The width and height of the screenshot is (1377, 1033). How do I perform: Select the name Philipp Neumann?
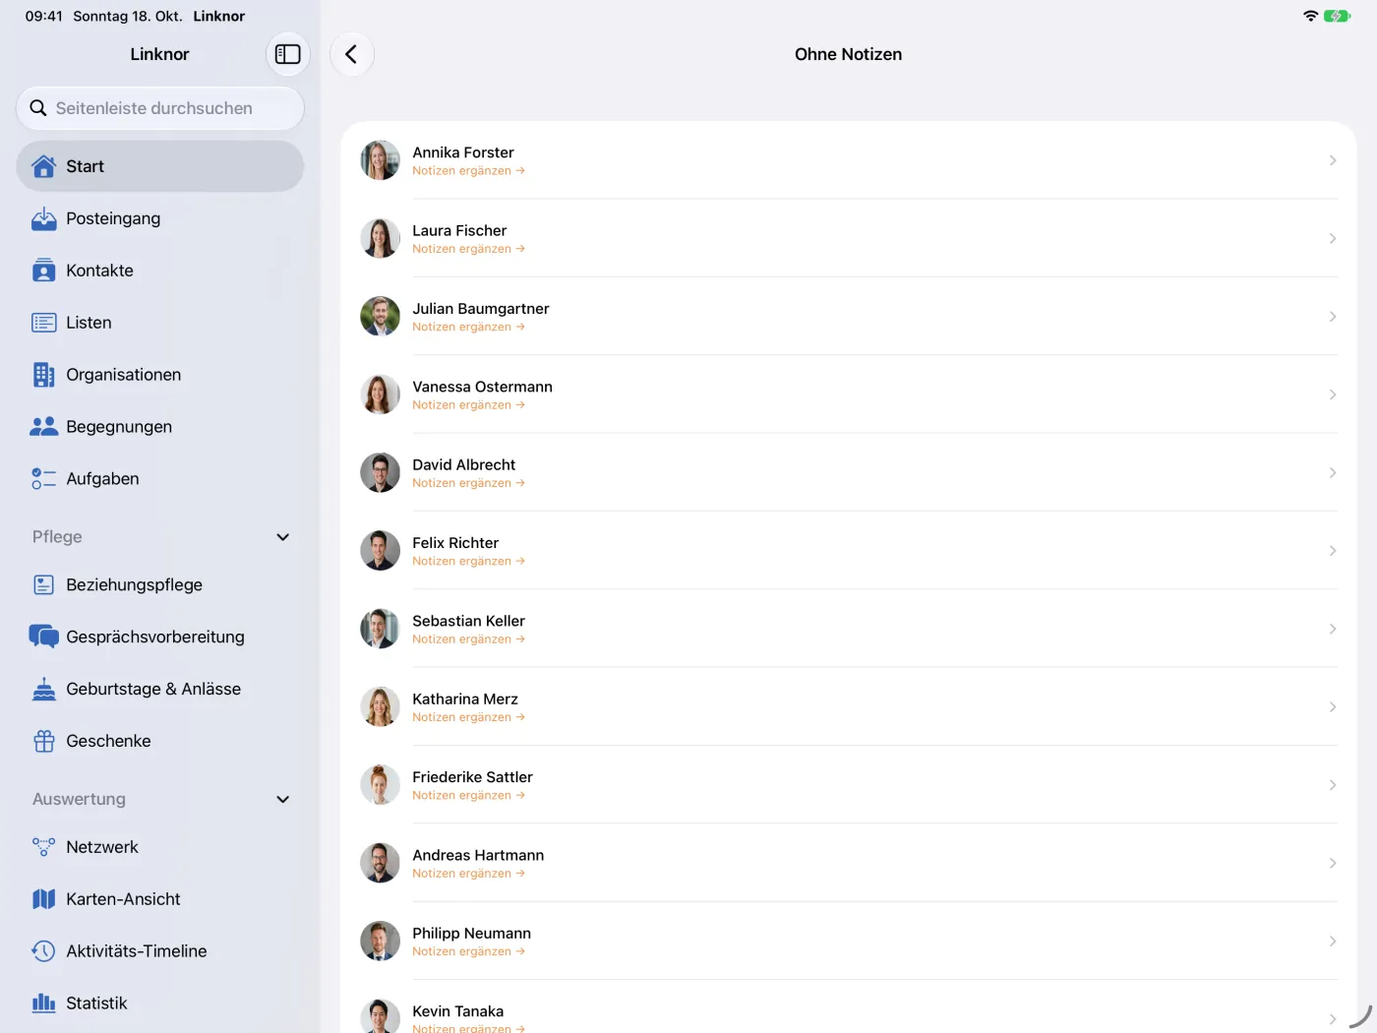[472, 934]
